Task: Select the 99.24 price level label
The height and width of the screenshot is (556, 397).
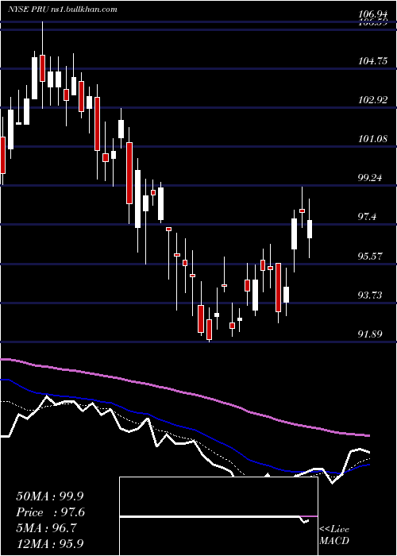Action: click(371, 178)
